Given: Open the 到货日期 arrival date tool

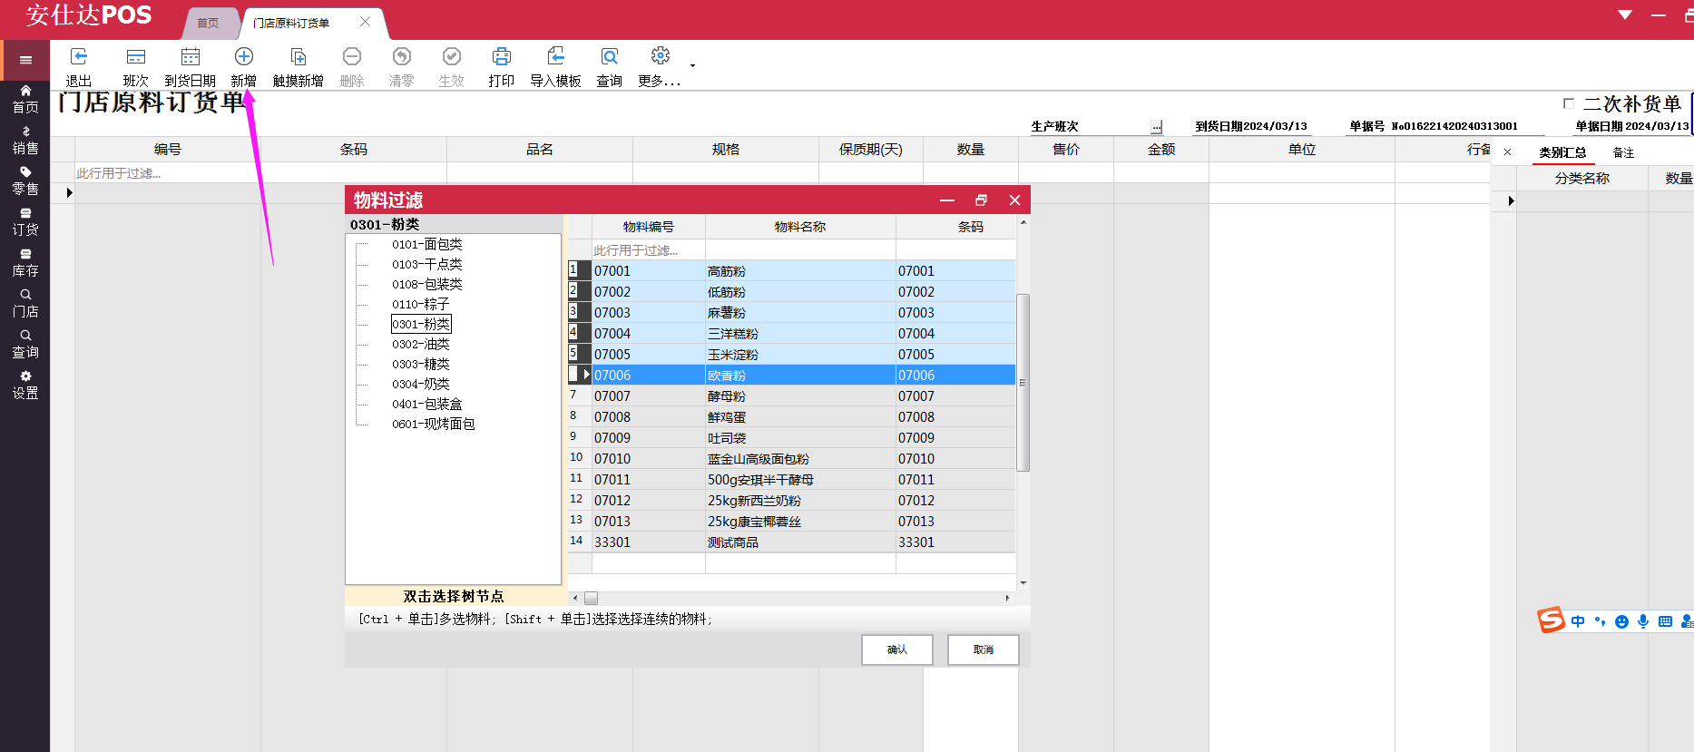Looking at the screenshot, I should (x=190, y=57).
